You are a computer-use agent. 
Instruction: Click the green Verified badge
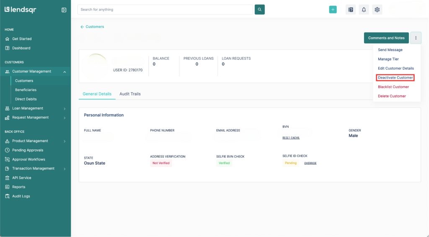(x=224, y=163)
